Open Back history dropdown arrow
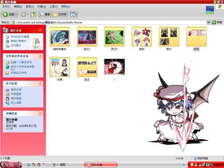 (16, 14)
